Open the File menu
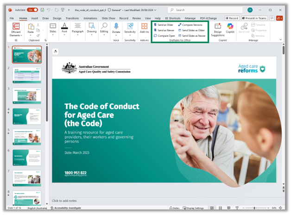The height and width of the screenshot is (215, 291). [x=12, y=18]
